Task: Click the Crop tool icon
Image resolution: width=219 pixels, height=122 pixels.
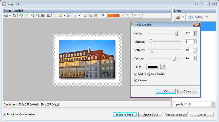Action: tap(55, 16)
